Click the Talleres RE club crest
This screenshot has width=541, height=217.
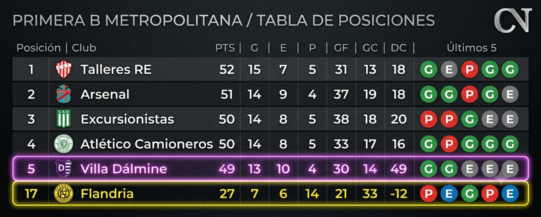63,69
